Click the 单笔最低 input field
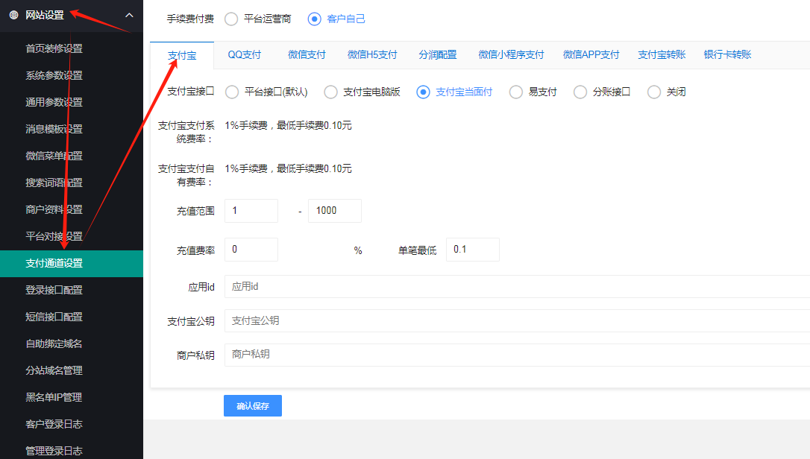810x459 pixels. [x=473, y=250]
